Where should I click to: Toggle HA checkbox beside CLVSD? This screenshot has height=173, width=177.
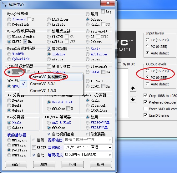(25, 42)
